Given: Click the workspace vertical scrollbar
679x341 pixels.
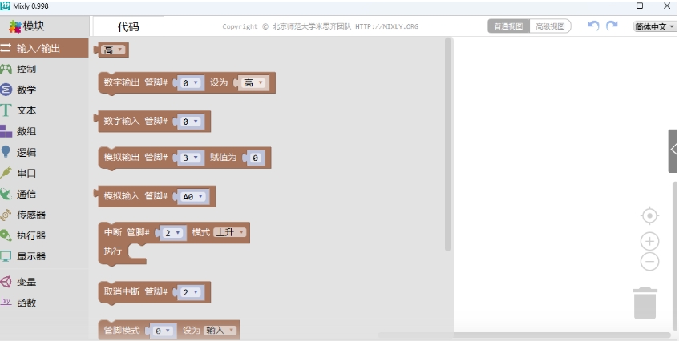Looking at the screenshot, I should pyautogui.click(x=675, y=255).
